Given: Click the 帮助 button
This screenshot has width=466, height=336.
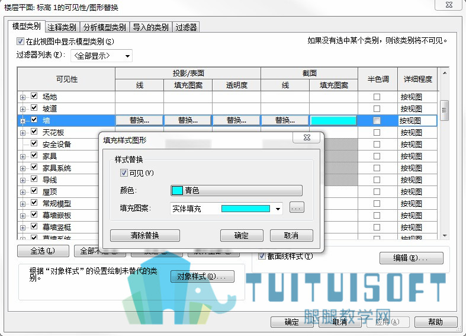Looking at the screenshot, I should pos(436,322).
